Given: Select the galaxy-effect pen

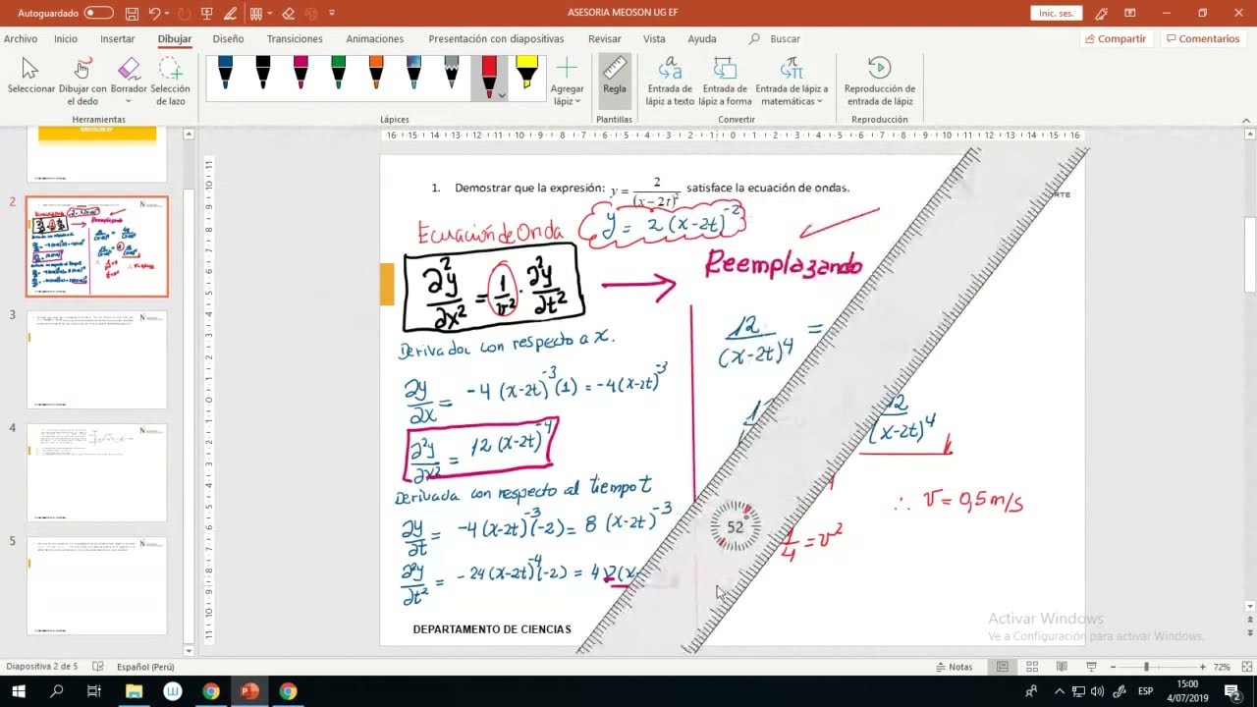Looking at the screenshot, I should tap(413, 74).
